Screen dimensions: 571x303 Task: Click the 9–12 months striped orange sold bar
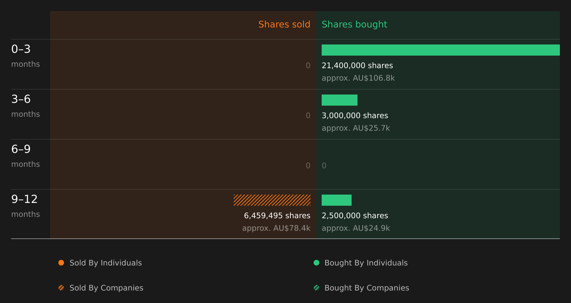point(272,200)
